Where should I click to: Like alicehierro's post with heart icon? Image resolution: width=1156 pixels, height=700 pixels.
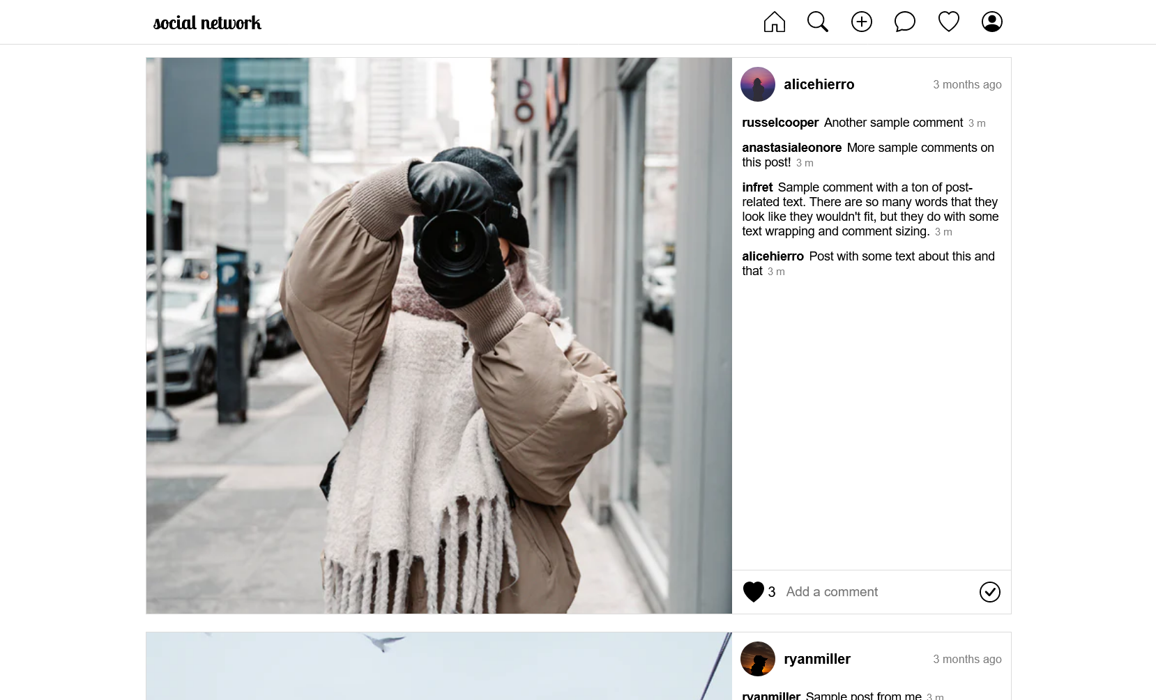754,591
